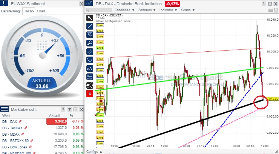Open the Indikator dropdown

coord(168,10)
